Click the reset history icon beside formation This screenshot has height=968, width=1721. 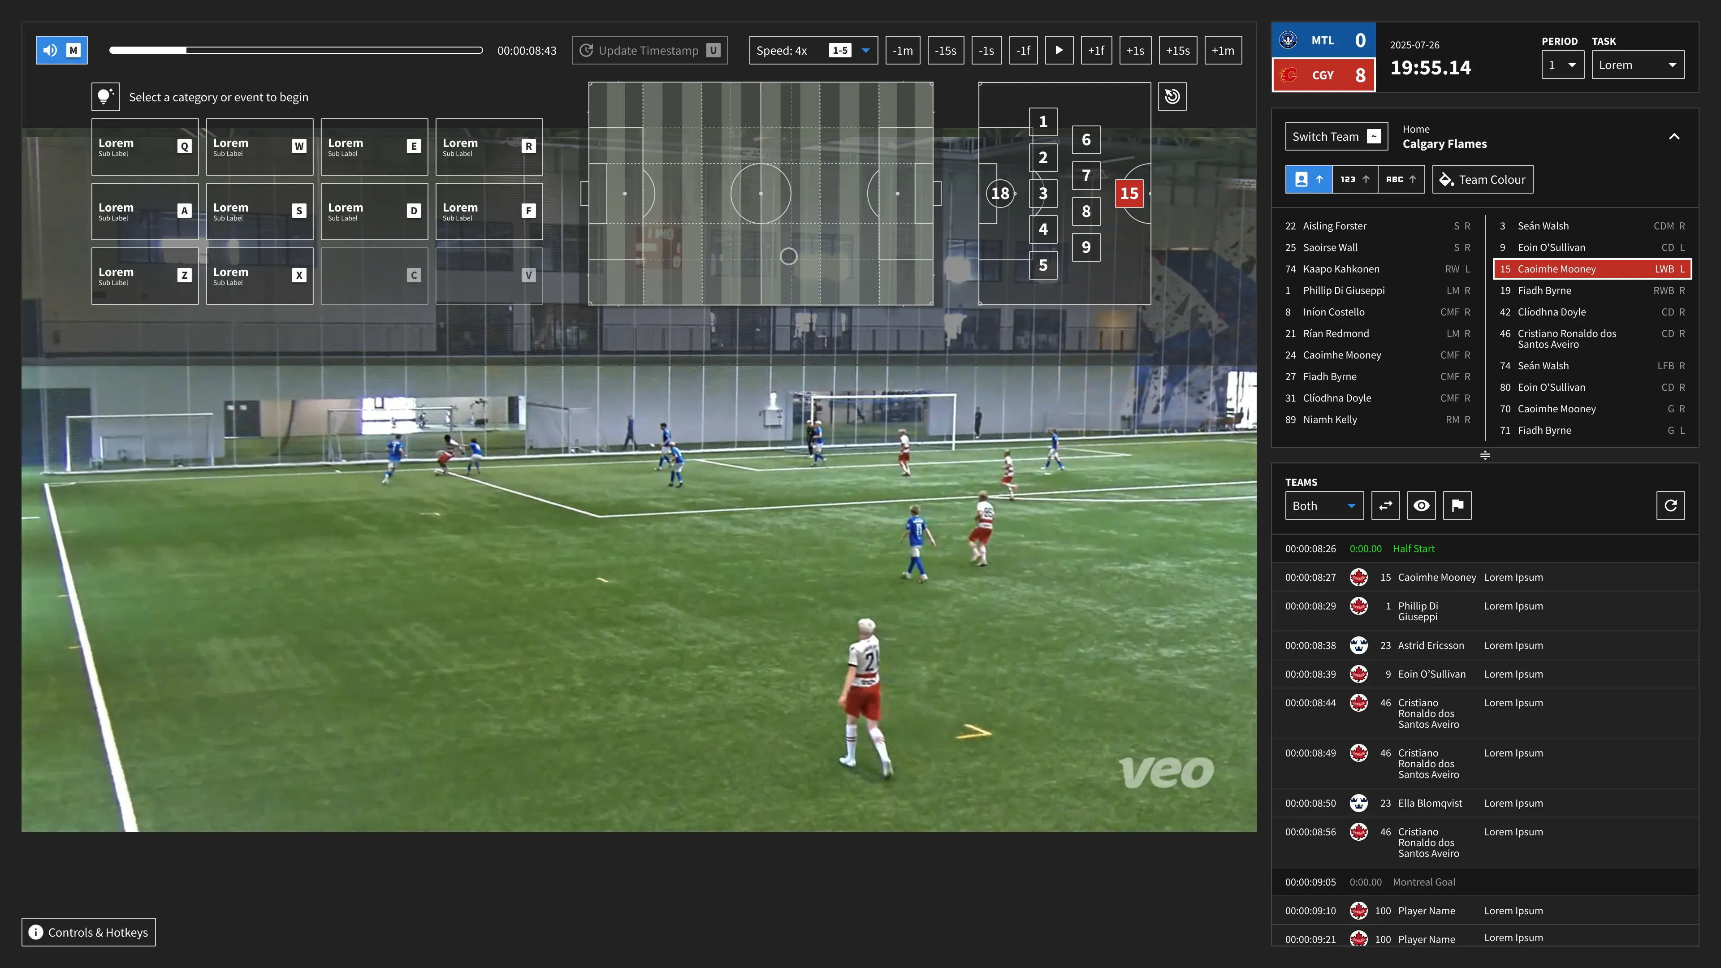pos(1172,97)
